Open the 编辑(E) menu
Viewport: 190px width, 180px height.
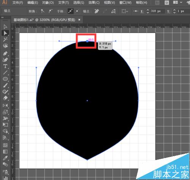point(33,3)
